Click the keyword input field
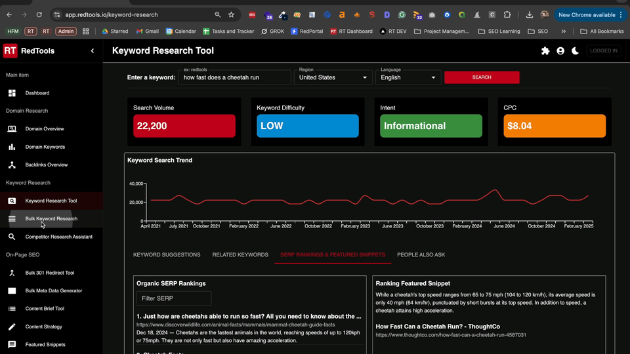This screenshot has height=354, width=630. point(235,77)
